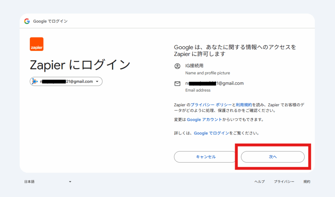Screen dimensions: 335x197
Task: Click the 'Zapier にログイン' heading
Action: tap(80, 65)
